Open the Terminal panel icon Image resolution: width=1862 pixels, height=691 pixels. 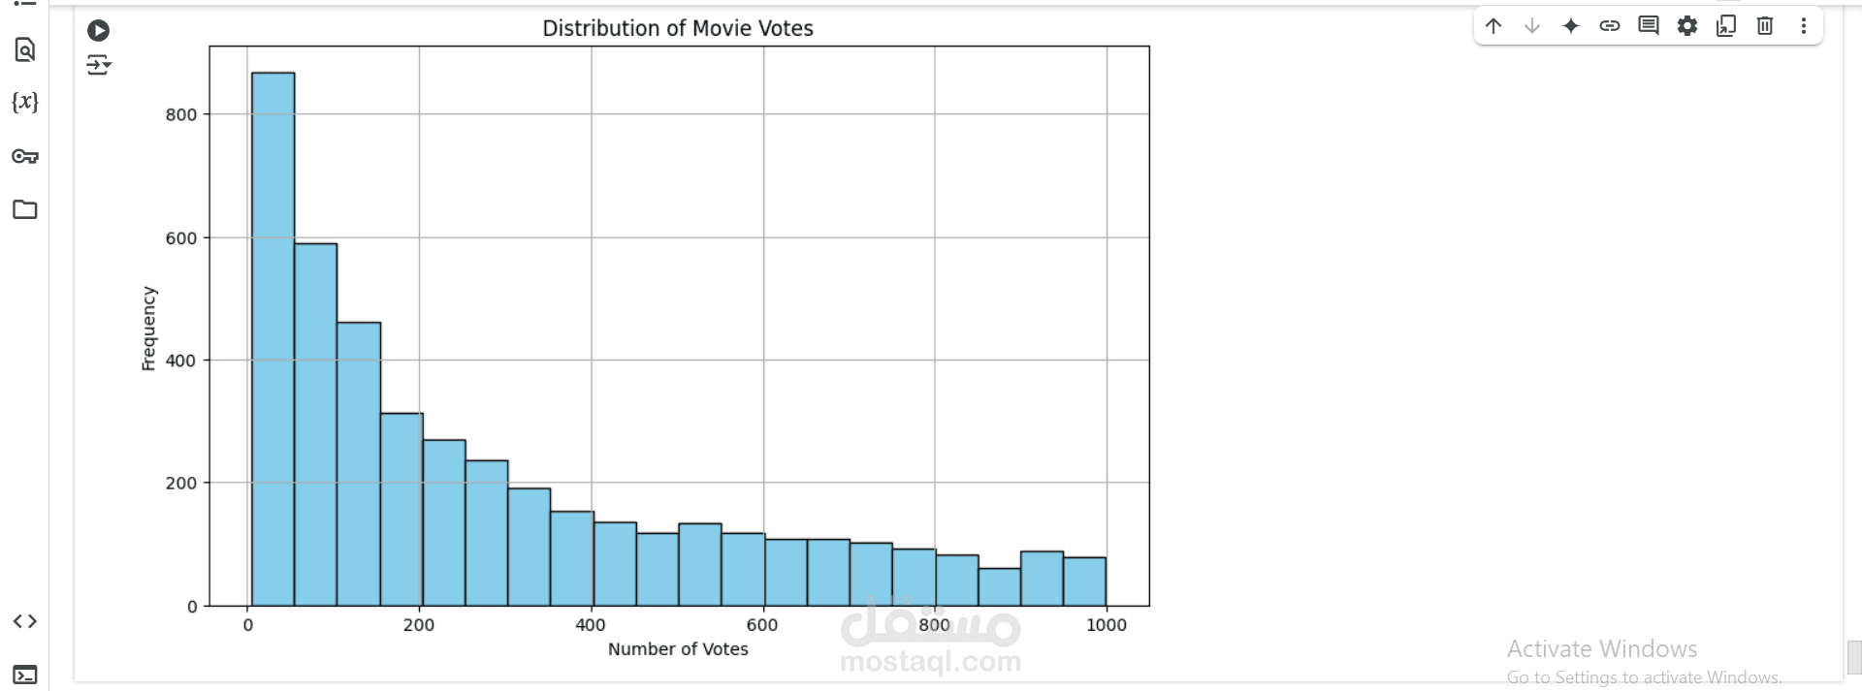pos(25,675)
